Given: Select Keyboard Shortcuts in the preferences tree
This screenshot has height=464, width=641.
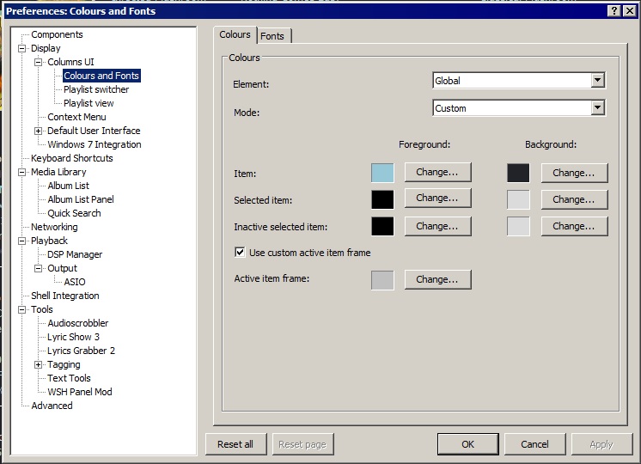Looking at the screenshot, I should tap(72, 158).
